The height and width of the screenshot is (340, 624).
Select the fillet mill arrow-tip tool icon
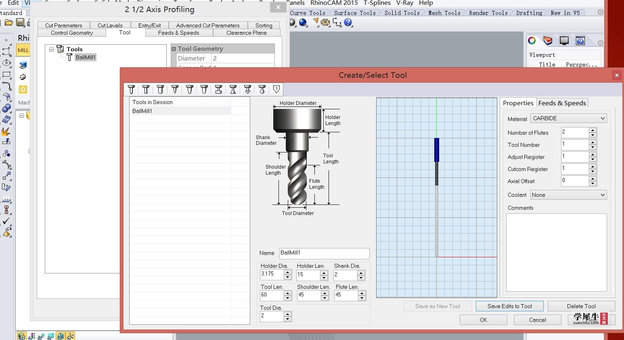coord(247,90)
